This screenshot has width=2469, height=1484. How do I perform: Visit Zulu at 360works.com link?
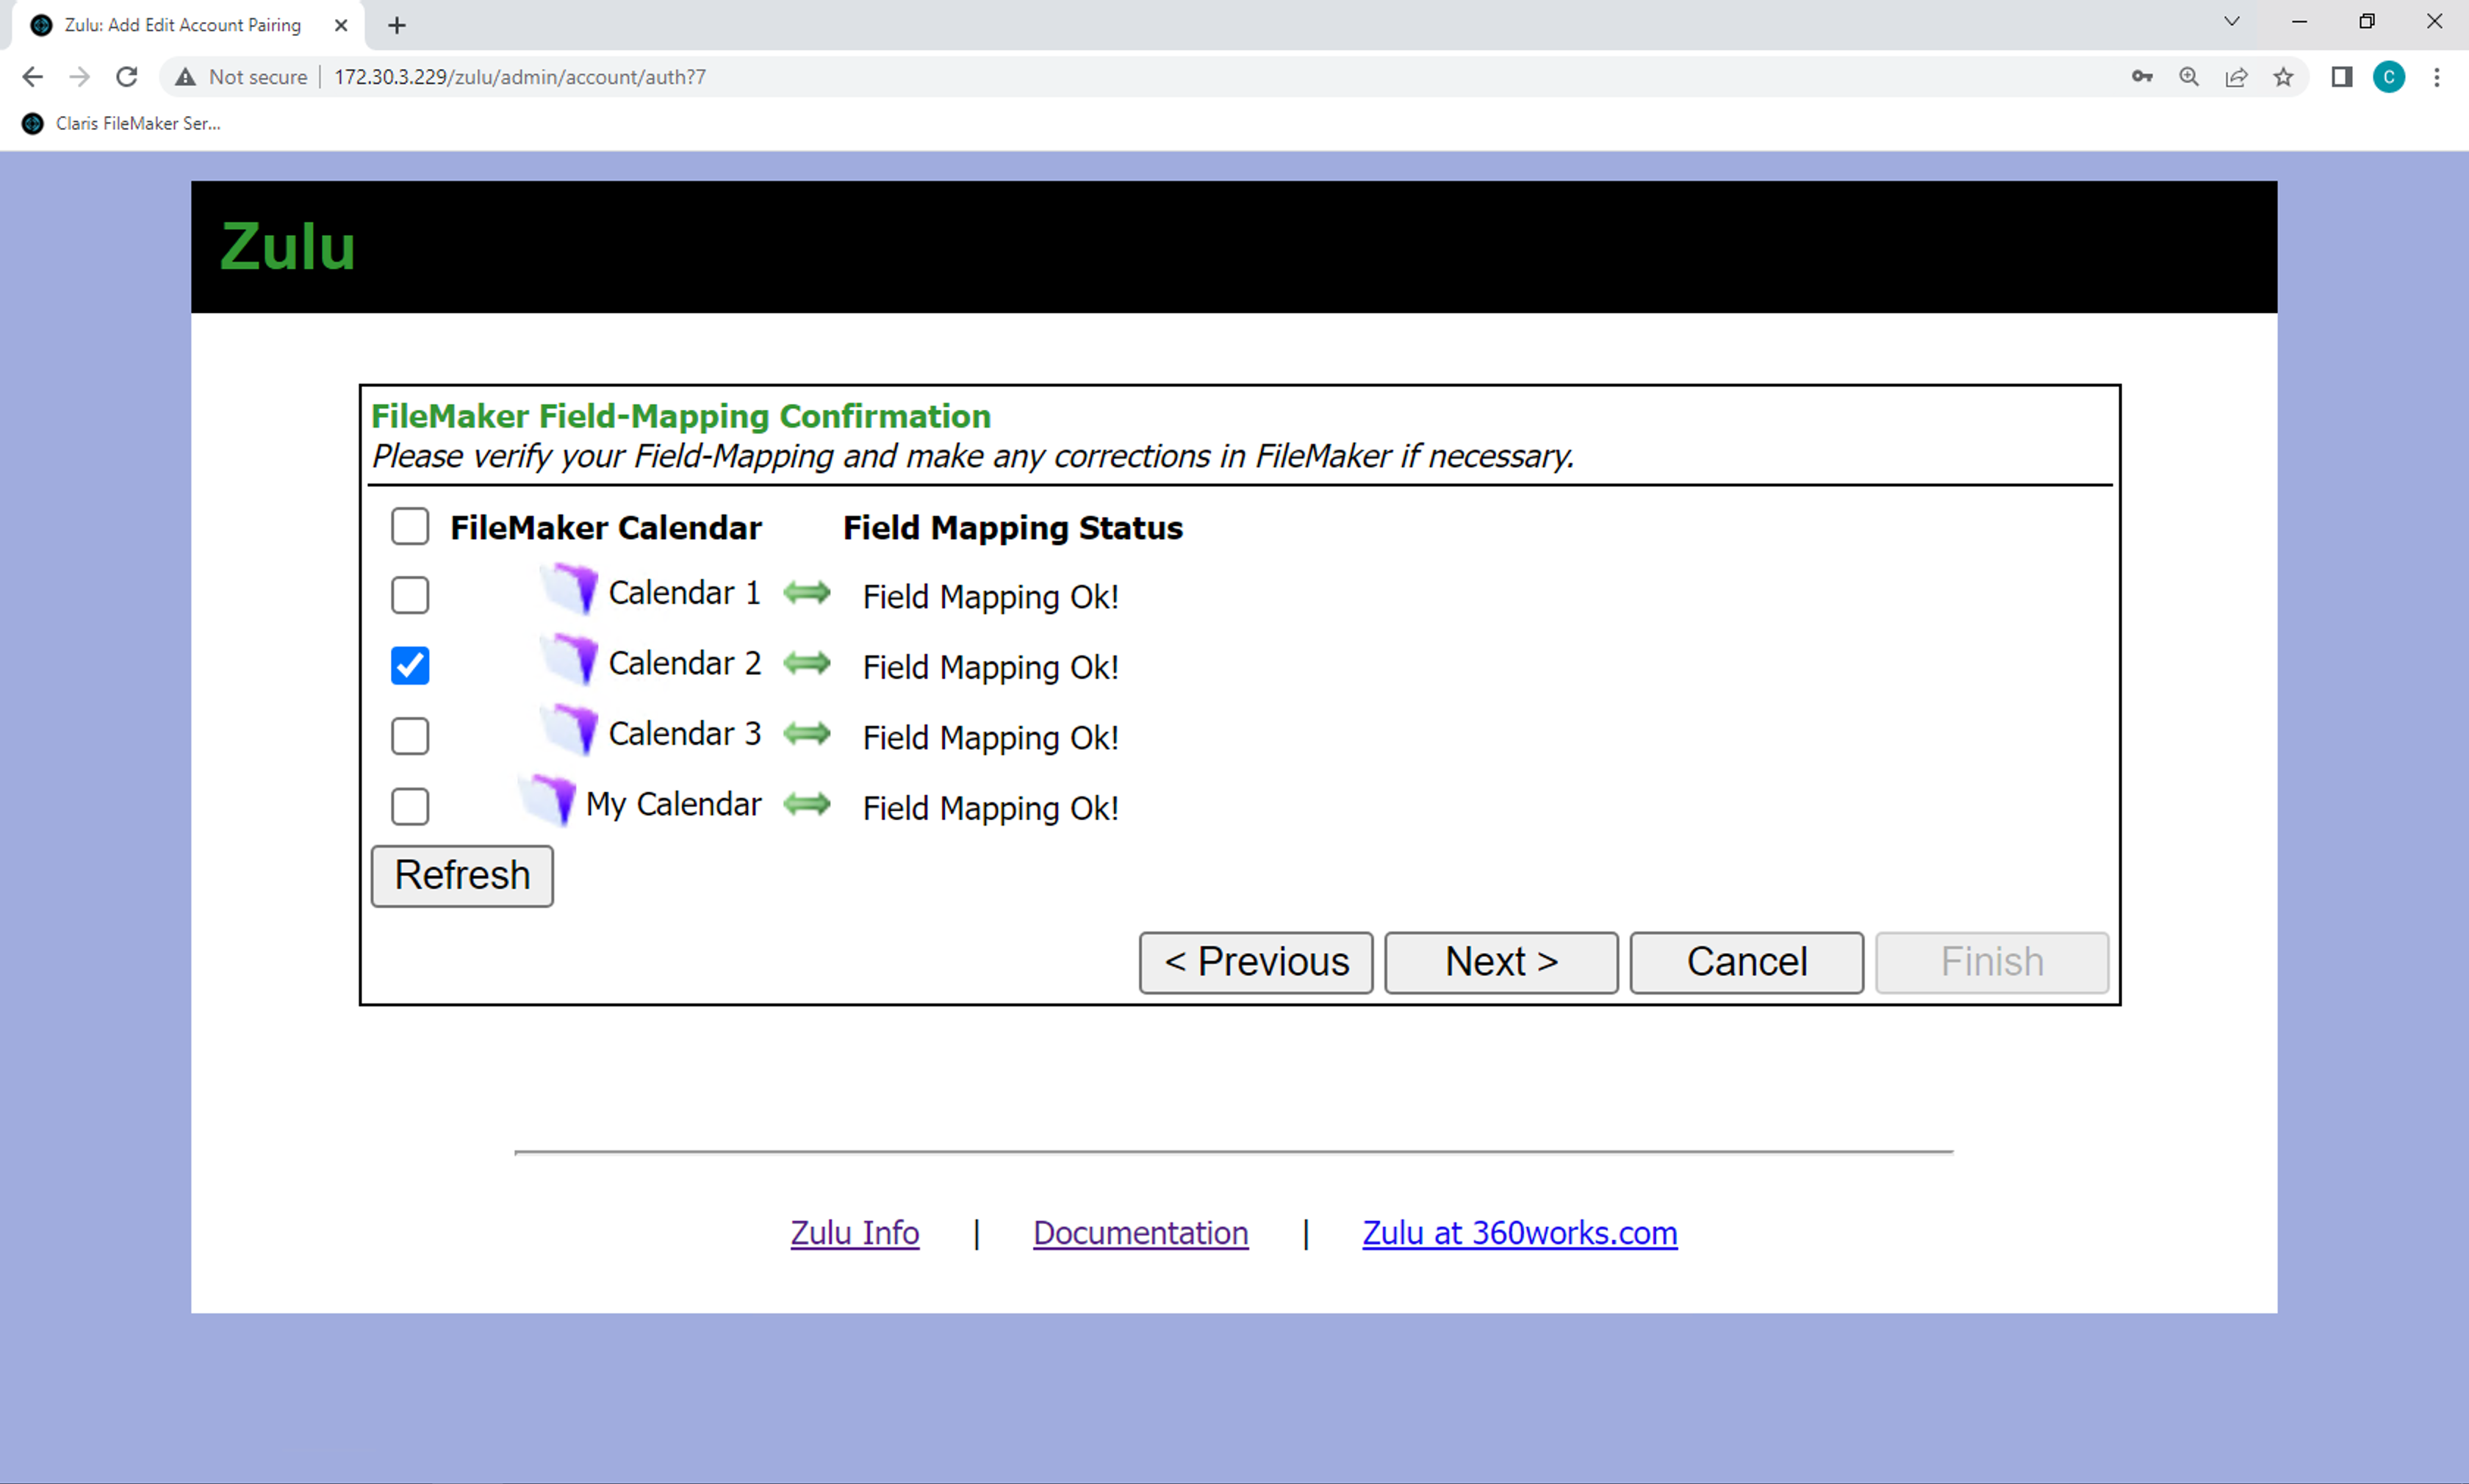pos(1520,1233)
